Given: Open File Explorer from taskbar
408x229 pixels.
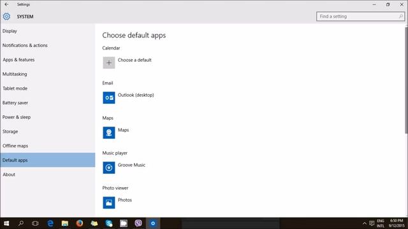Looking at the screenshot, I should (65, 223).
